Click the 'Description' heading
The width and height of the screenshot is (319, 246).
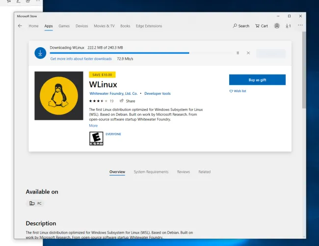point(41,223)
